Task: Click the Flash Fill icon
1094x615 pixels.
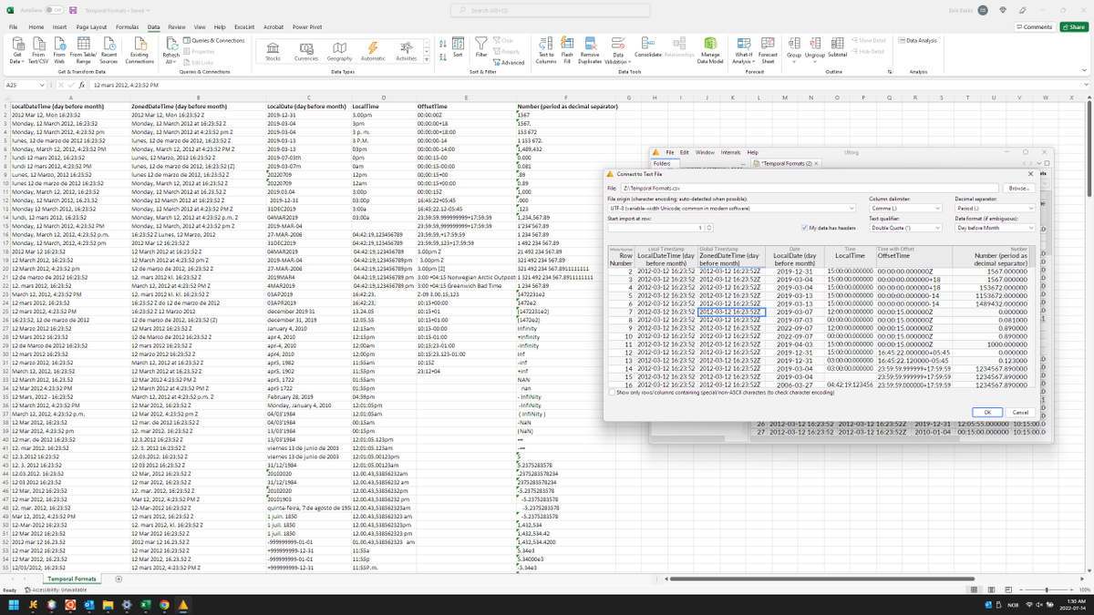Action: point(567,52)
